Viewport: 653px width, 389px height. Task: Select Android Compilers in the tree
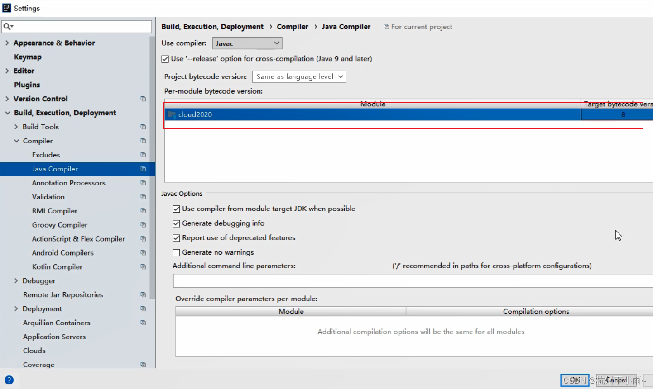click(x=62, y=253)
